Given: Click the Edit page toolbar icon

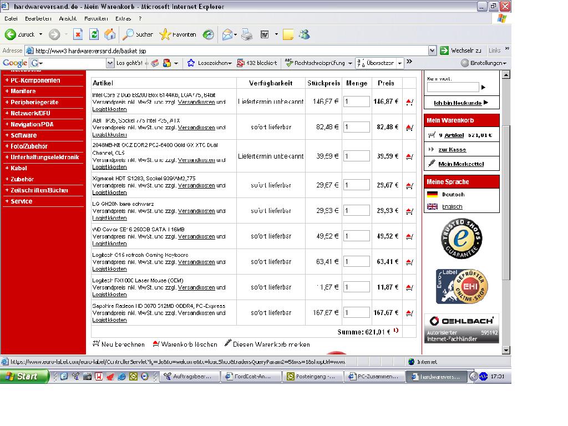Looking at the screenshot, I should [x=265, y=34].
